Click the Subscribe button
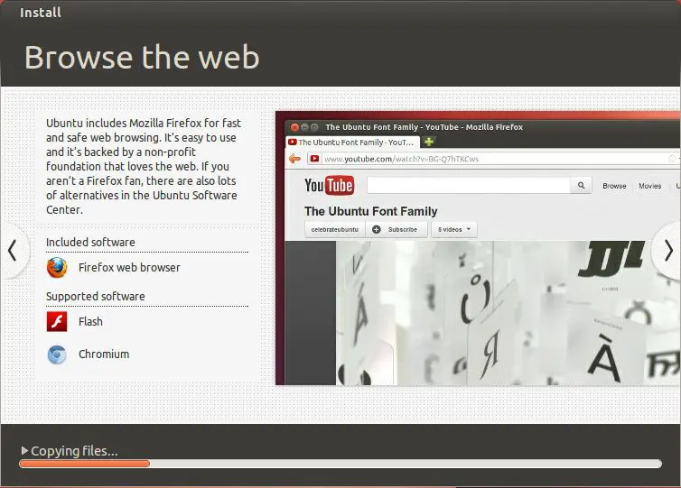This screenshot has width=681, height=488. tap(396, 229)
